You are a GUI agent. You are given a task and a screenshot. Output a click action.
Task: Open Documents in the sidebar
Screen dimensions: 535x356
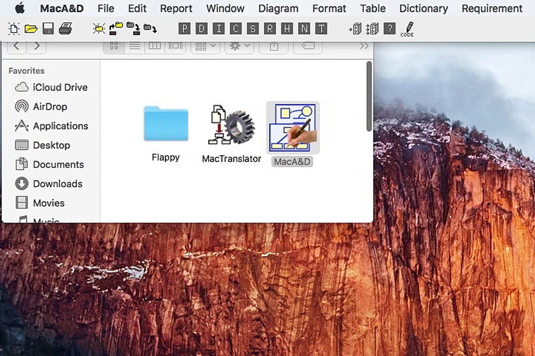[50, 165]
